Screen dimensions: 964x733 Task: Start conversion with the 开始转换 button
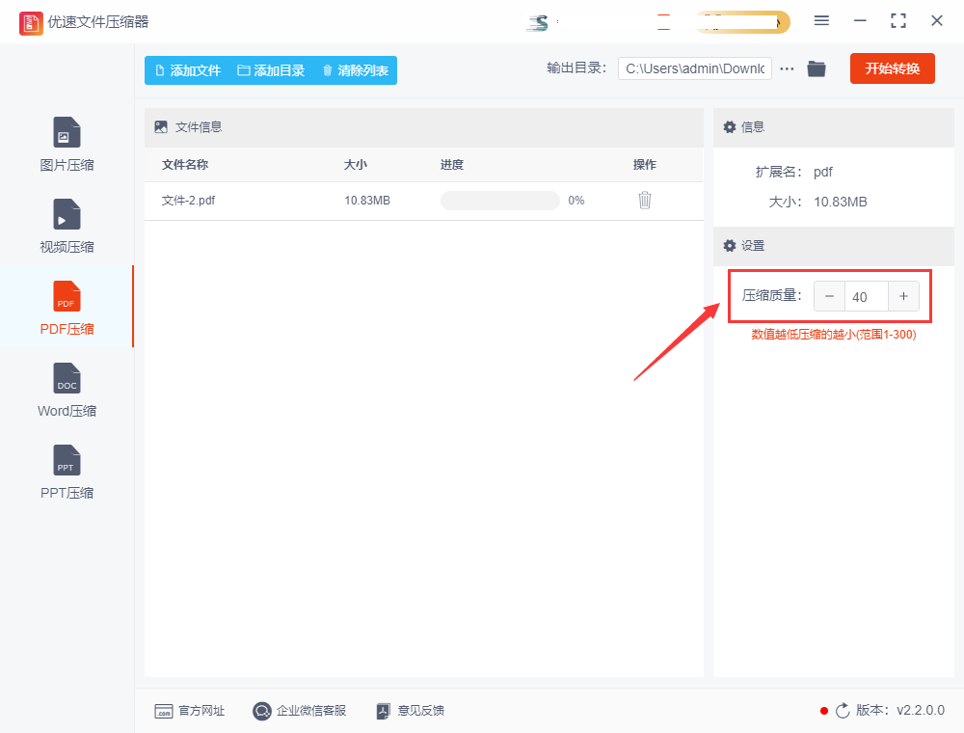point(892,68)
